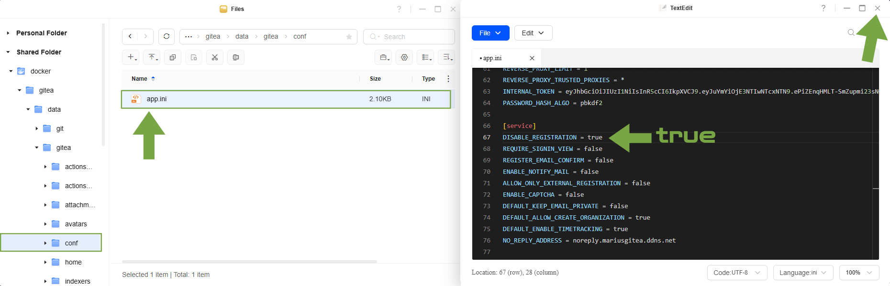Viewport: 890px width, 286px height.
Task: Open the column options three-dot menu
Action: tap(448, 79)
